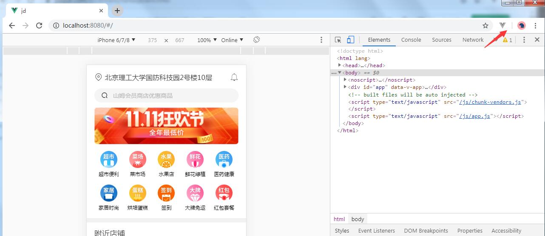View site information icon in address bar
The width and height of the screenshot is (545, 236).
point(56,26)
